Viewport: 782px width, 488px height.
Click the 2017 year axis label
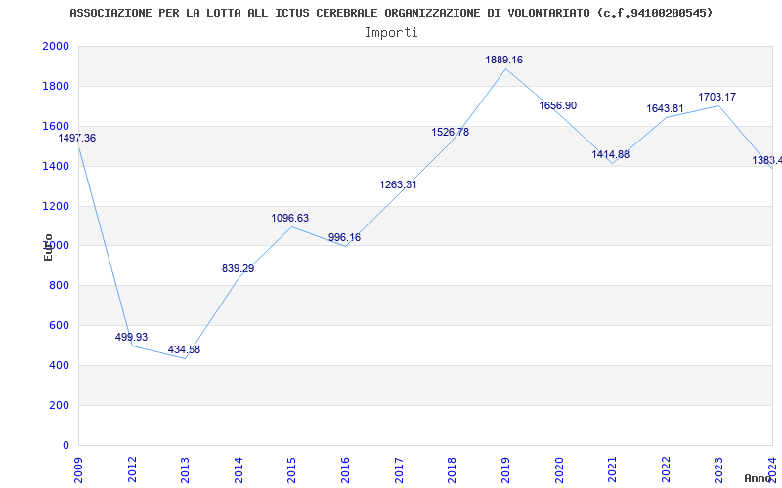(399, 469)
